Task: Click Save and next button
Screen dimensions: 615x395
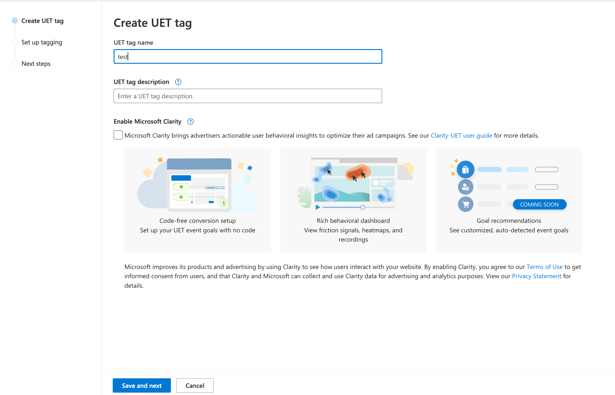Action: pos(142,385)
